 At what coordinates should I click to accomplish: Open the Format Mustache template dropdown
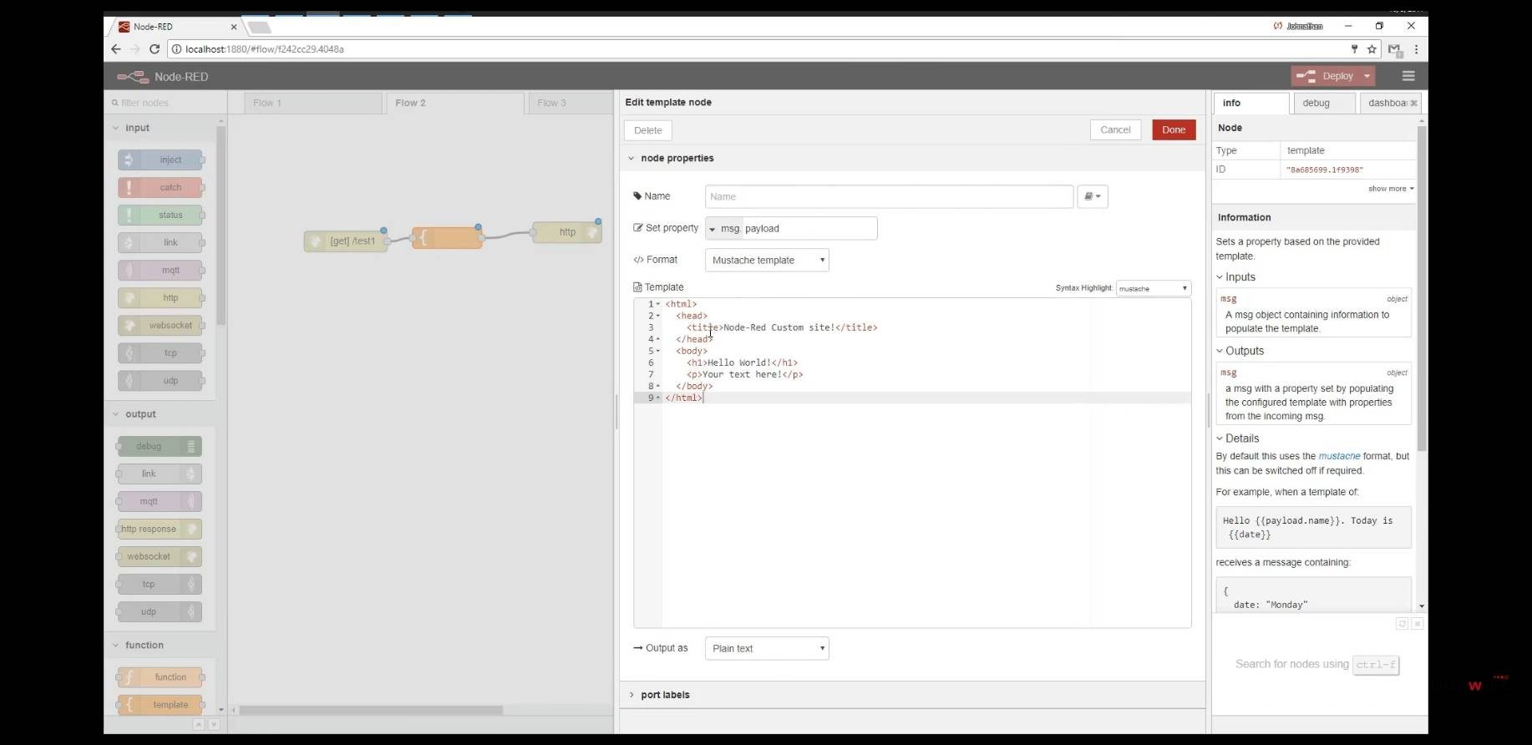[x=767, y=260]
